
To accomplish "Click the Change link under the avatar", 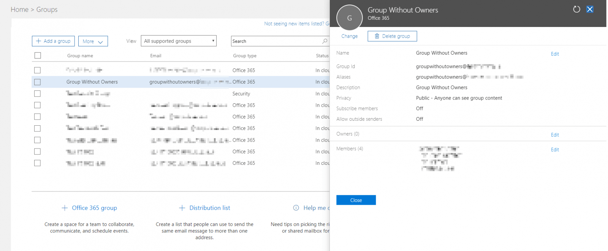I will point(349,36).
